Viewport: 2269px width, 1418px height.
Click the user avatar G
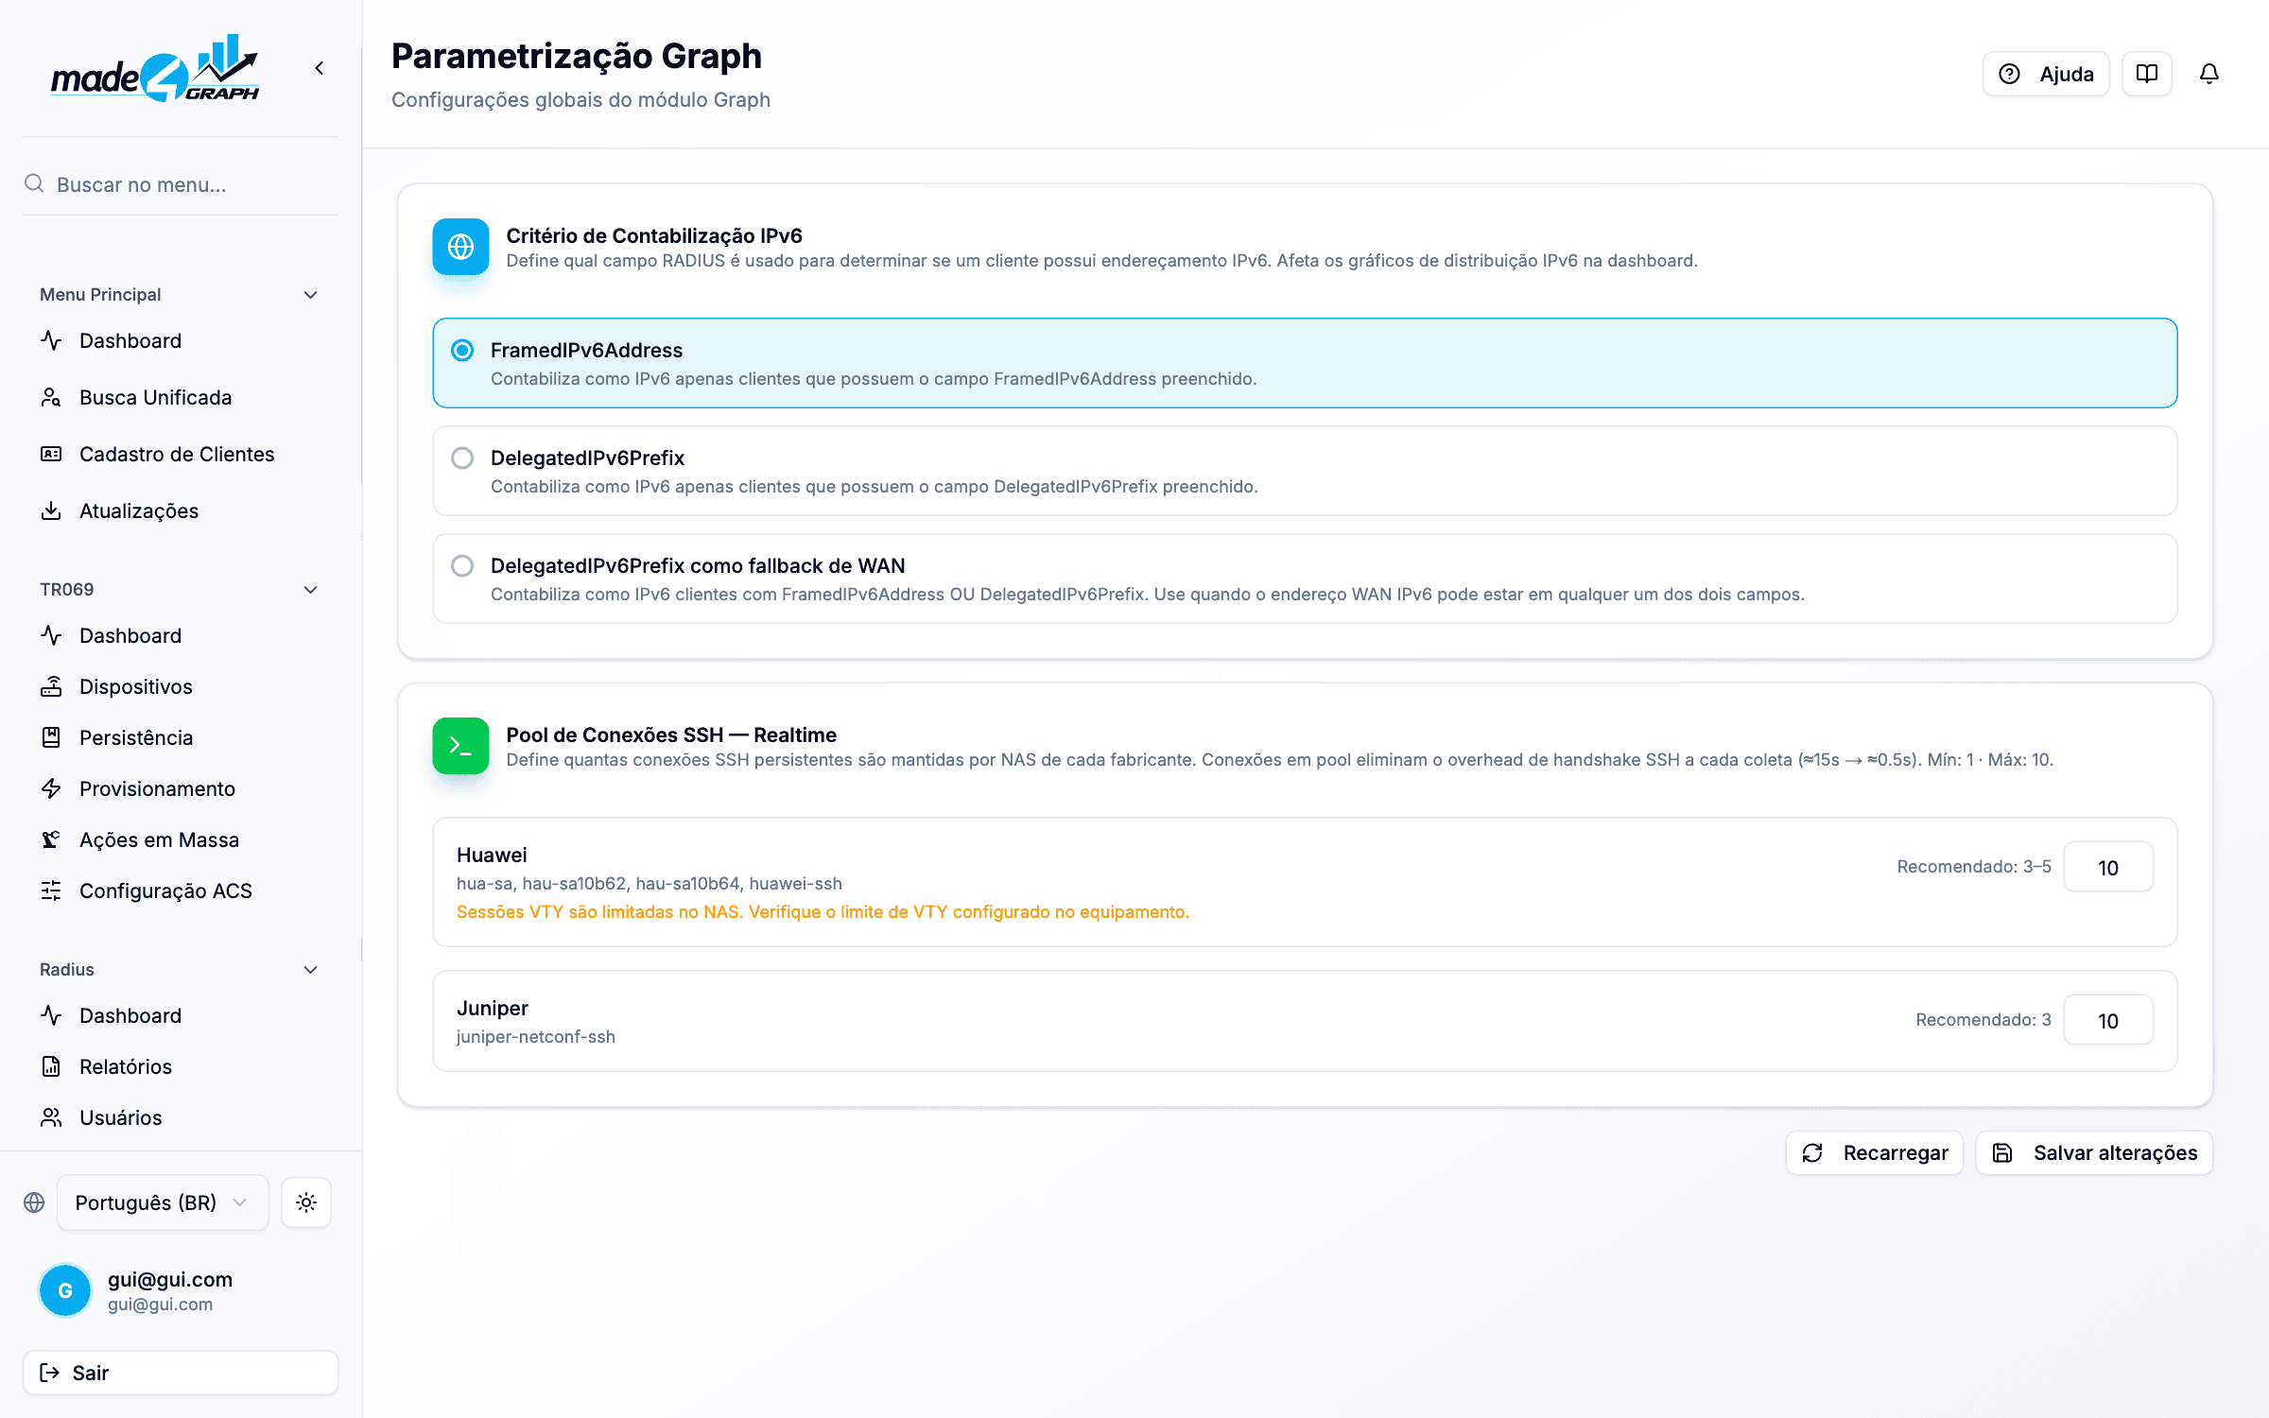click(65, 1290)
